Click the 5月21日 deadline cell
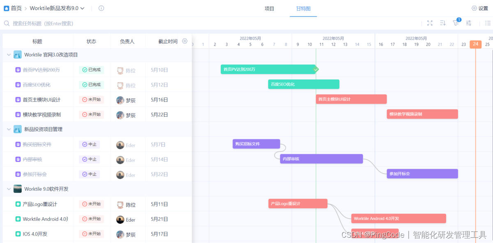 tap(159, 219)
